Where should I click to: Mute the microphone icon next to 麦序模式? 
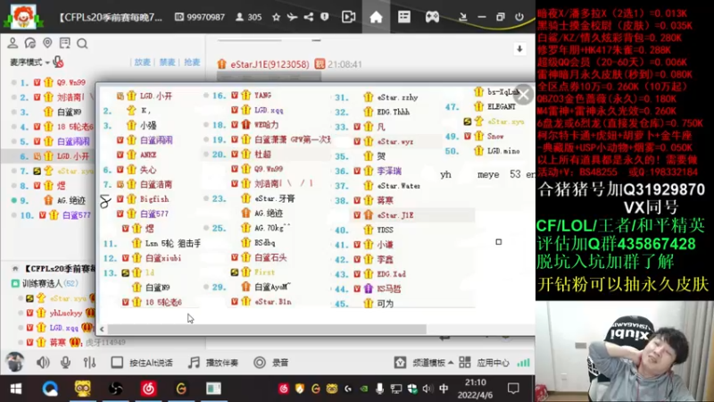58,62
